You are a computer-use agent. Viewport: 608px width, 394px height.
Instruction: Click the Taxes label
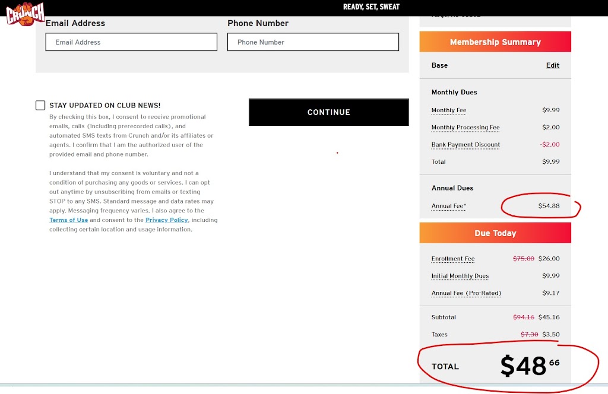point(439,334)
